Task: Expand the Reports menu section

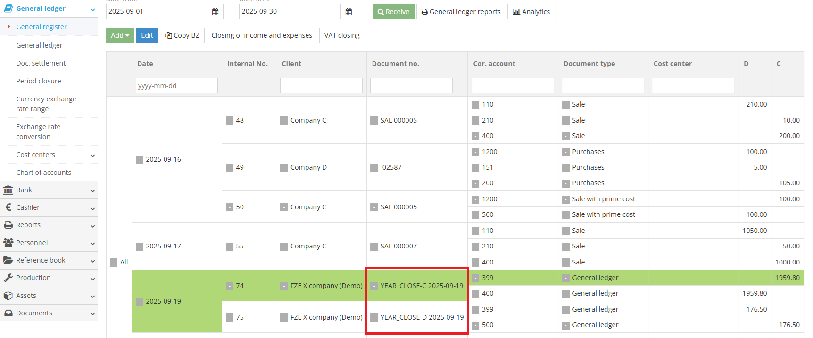Action: 92,225
